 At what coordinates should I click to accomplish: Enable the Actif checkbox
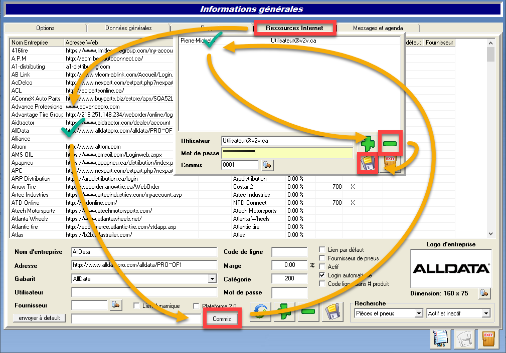[x=322, y=266]
